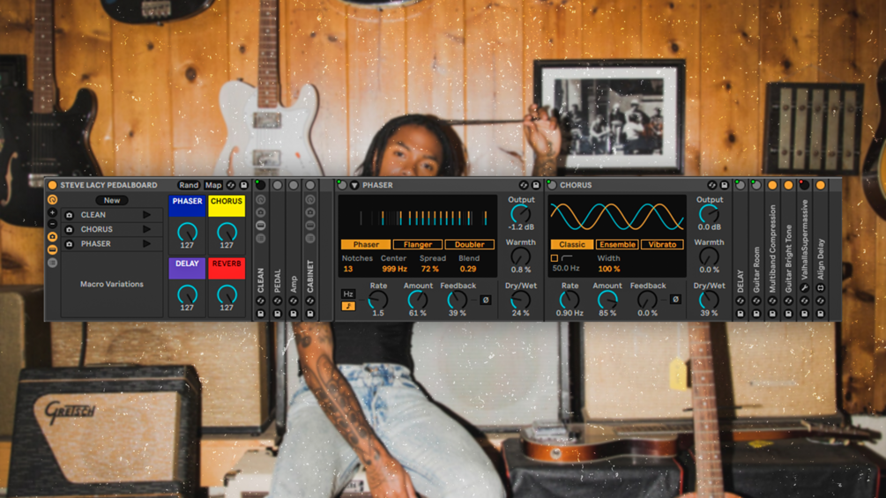Select Ensemble chorus mode tab
886x498 pixels.
(x=617, y=244)
